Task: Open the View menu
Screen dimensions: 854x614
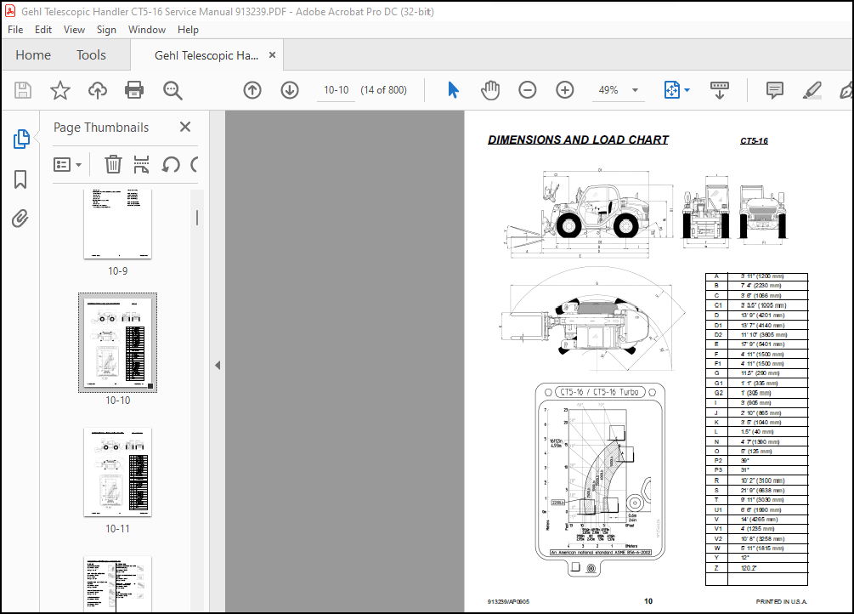Action: coord(74,30)
